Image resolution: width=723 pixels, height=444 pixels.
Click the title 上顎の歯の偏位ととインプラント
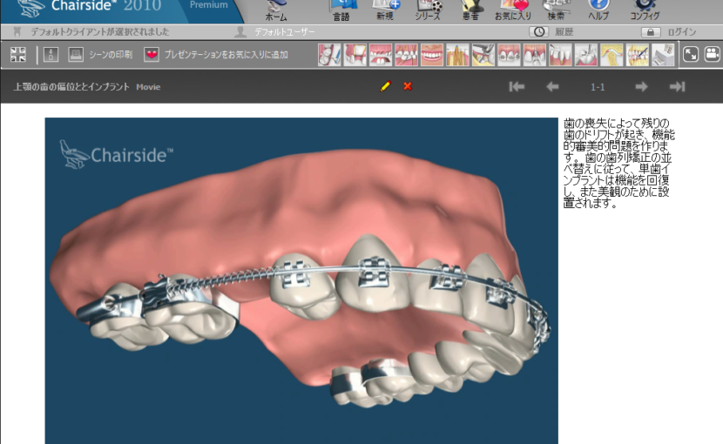coord(71,87)
